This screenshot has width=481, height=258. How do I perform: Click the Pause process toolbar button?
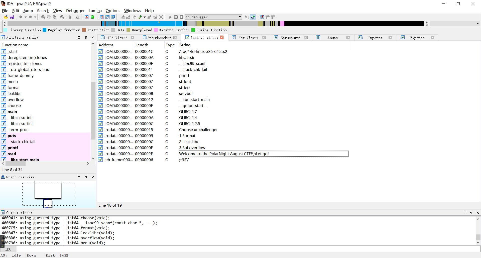176,17
